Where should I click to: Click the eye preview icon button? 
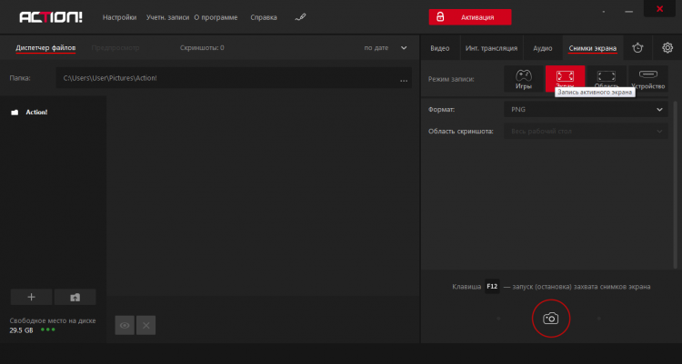coord(125,325)
